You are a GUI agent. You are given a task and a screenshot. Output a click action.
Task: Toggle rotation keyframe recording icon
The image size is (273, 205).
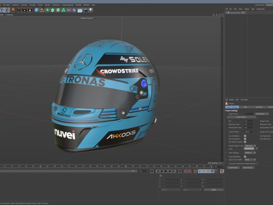pos(208,171)
